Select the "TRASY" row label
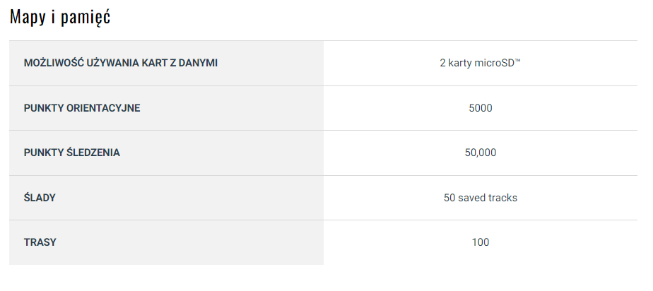The image size is (653, 291). coord(40,242)
